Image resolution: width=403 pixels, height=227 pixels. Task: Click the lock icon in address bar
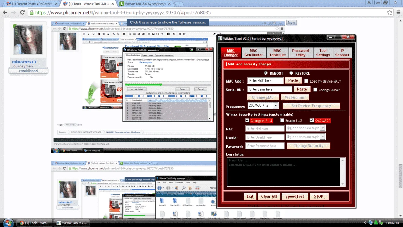[x=32, y=12]
